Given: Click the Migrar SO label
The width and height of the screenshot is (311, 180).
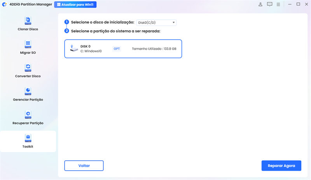Looking at the screenshot, I should pyautogui.click(x=28, y=53).
